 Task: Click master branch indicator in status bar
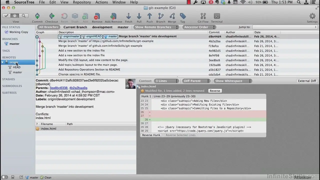(x=32, y=177)
